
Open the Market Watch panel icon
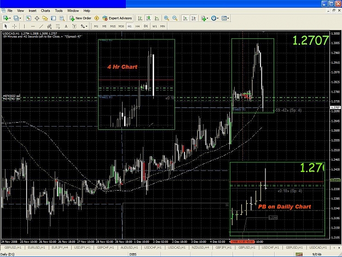(28, 18)
